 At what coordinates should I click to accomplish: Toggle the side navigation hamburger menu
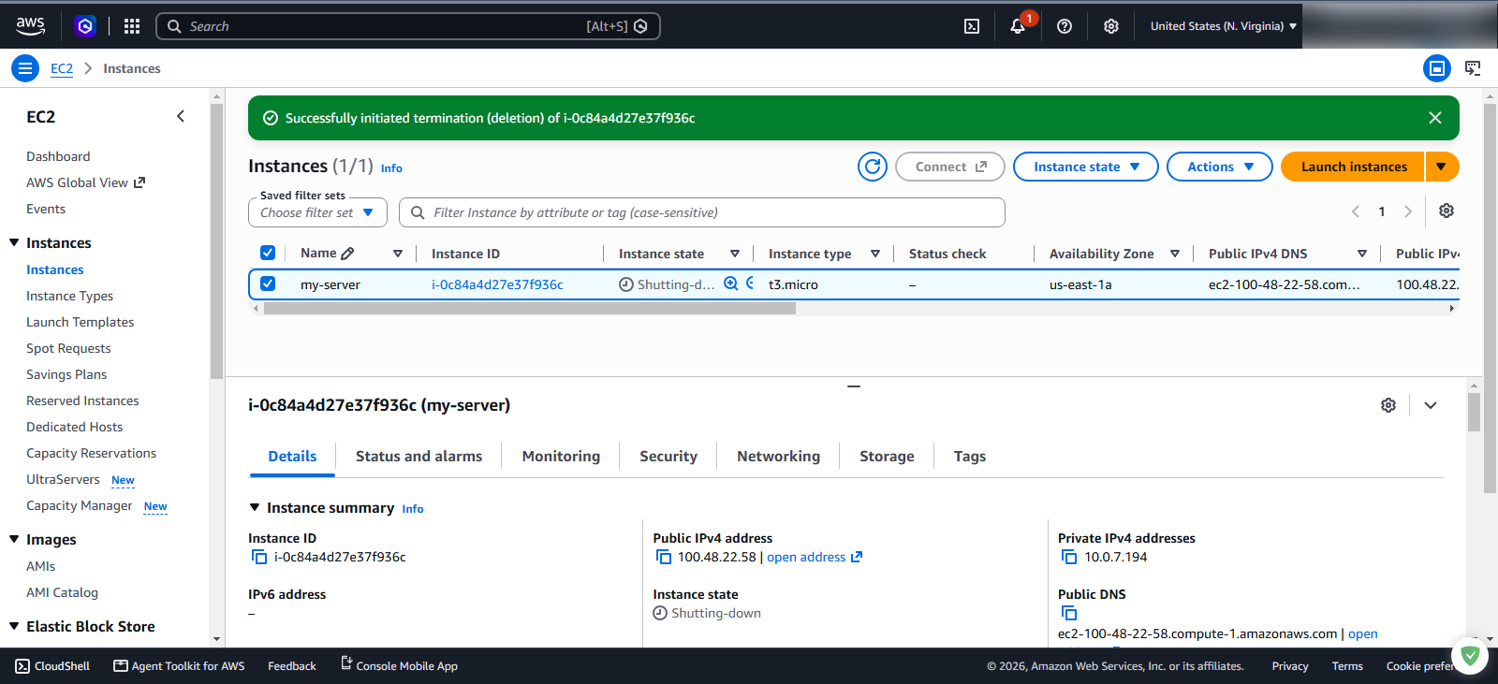(25, 68)
